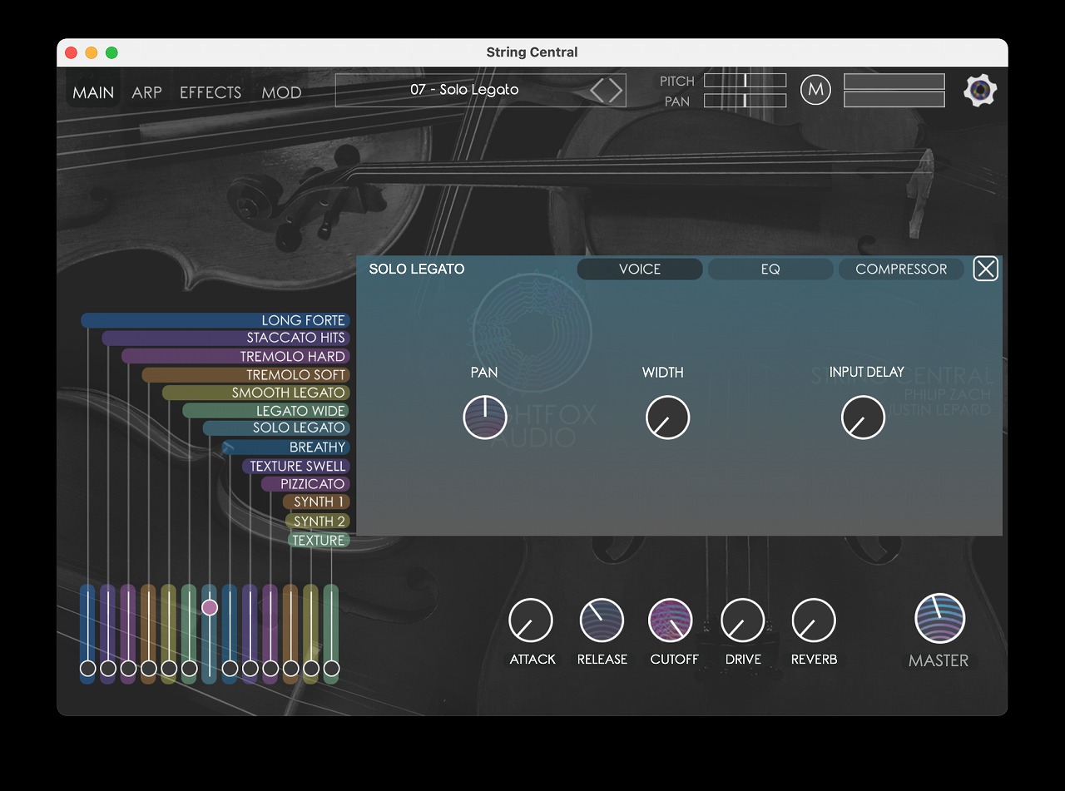Image resolution: width=1065 pixels, height=791 pixels.
Task: Select previous preset with left arrow
Action: click(x=597, y=90)
